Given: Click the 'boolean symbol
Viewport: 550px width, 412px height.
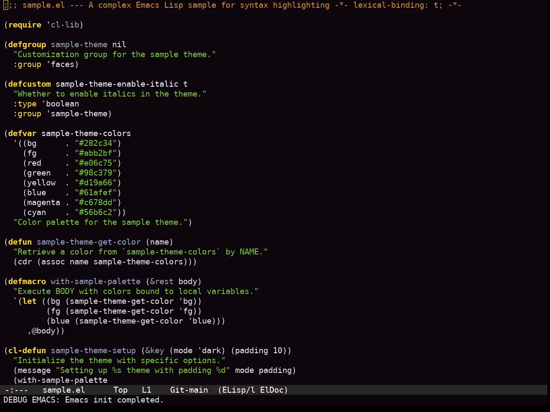Looking at the screenshot, I should [x=61, y=104].
